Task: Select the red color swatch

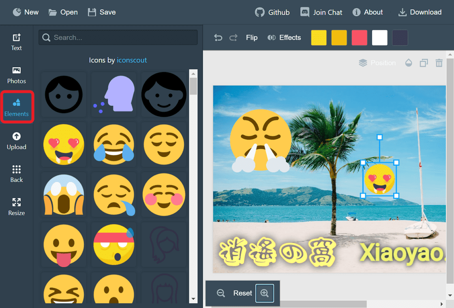Action: pyautogui.click(x=359, y=37)
